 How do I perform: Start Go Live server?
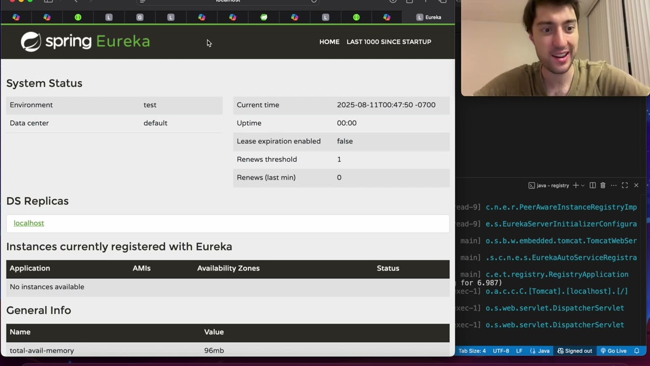pos(613,351)
